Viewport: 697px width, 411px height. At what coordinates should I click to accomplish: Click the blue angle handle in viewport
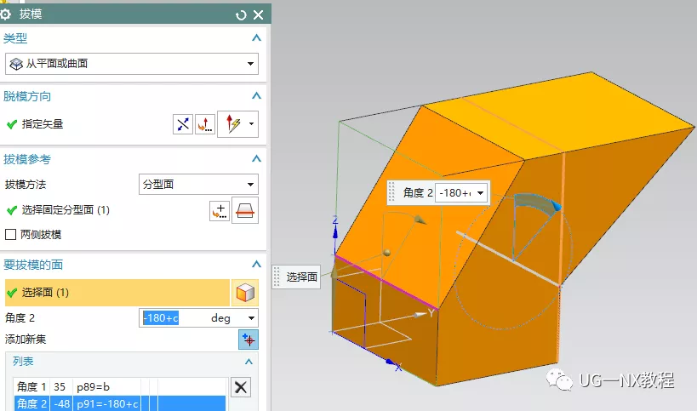[555, 206]
